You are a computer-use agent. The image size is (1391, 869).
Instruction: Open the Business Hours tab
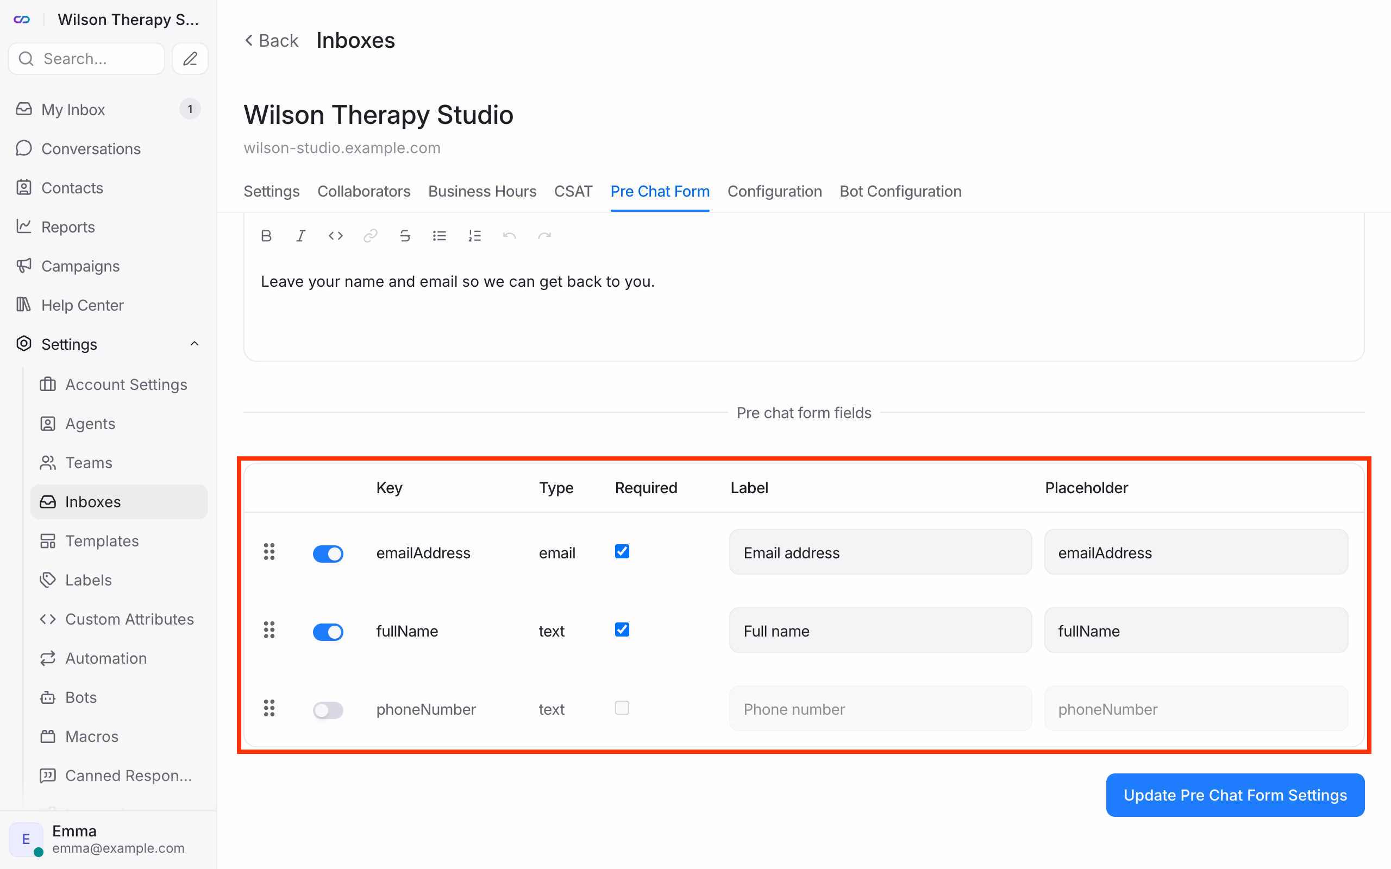(483, 191)
